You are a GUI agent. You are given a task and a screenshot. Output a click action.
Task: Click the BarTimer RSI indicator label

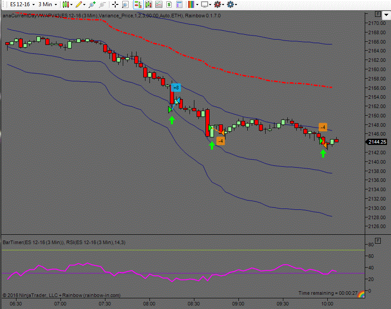64,242
